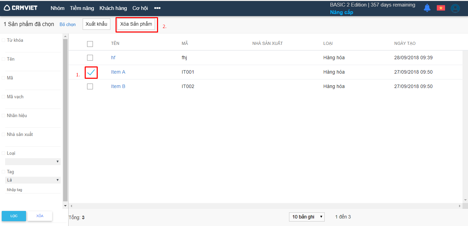Click horizontal scroll right arrow

[460, 206]
